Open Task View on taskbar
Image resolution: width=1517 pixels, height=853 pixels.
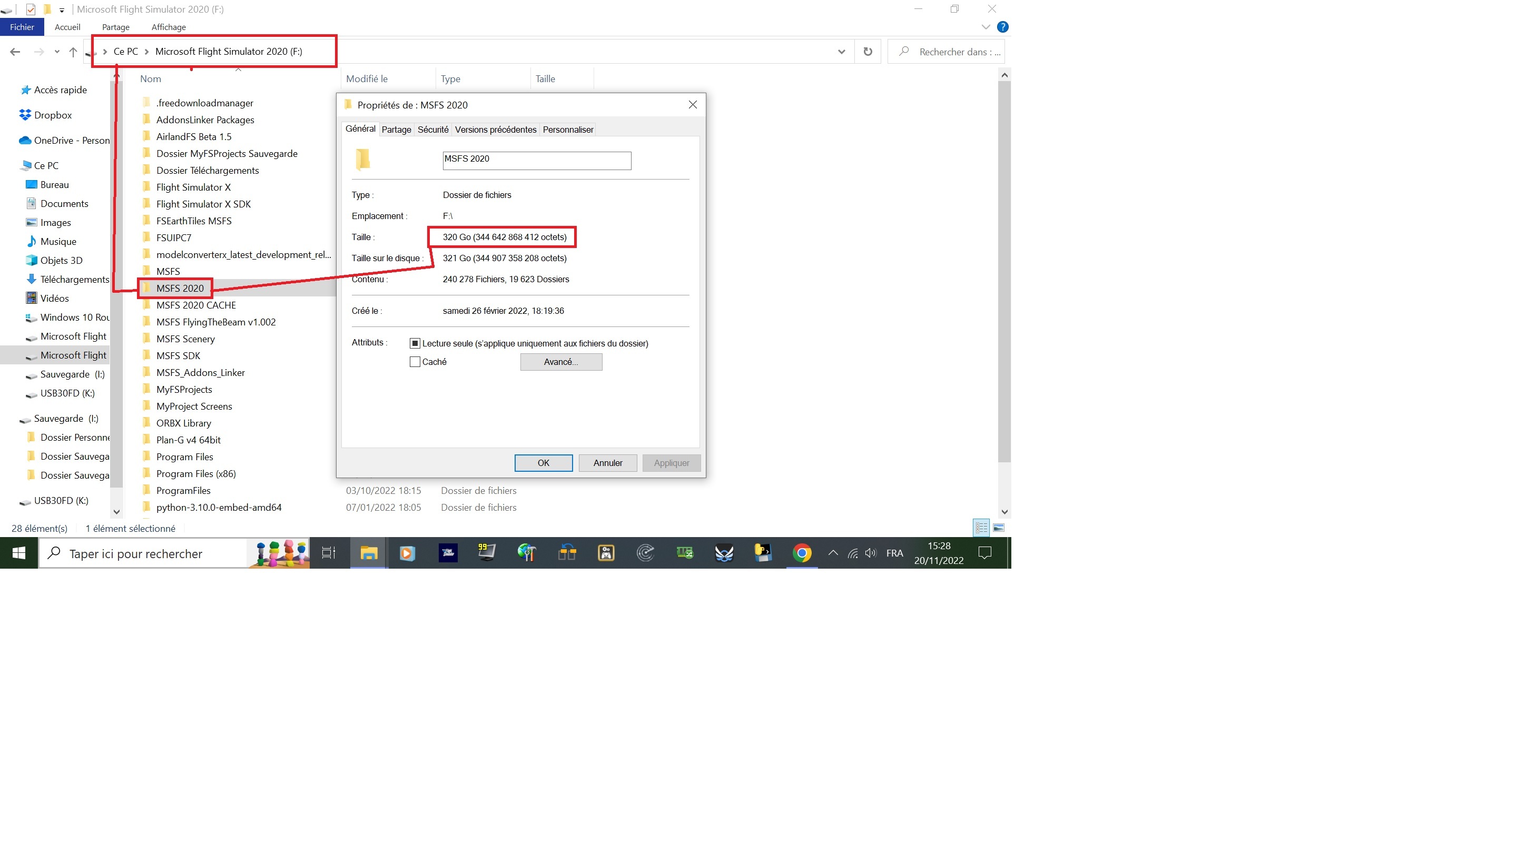click(x=329, y=553)
